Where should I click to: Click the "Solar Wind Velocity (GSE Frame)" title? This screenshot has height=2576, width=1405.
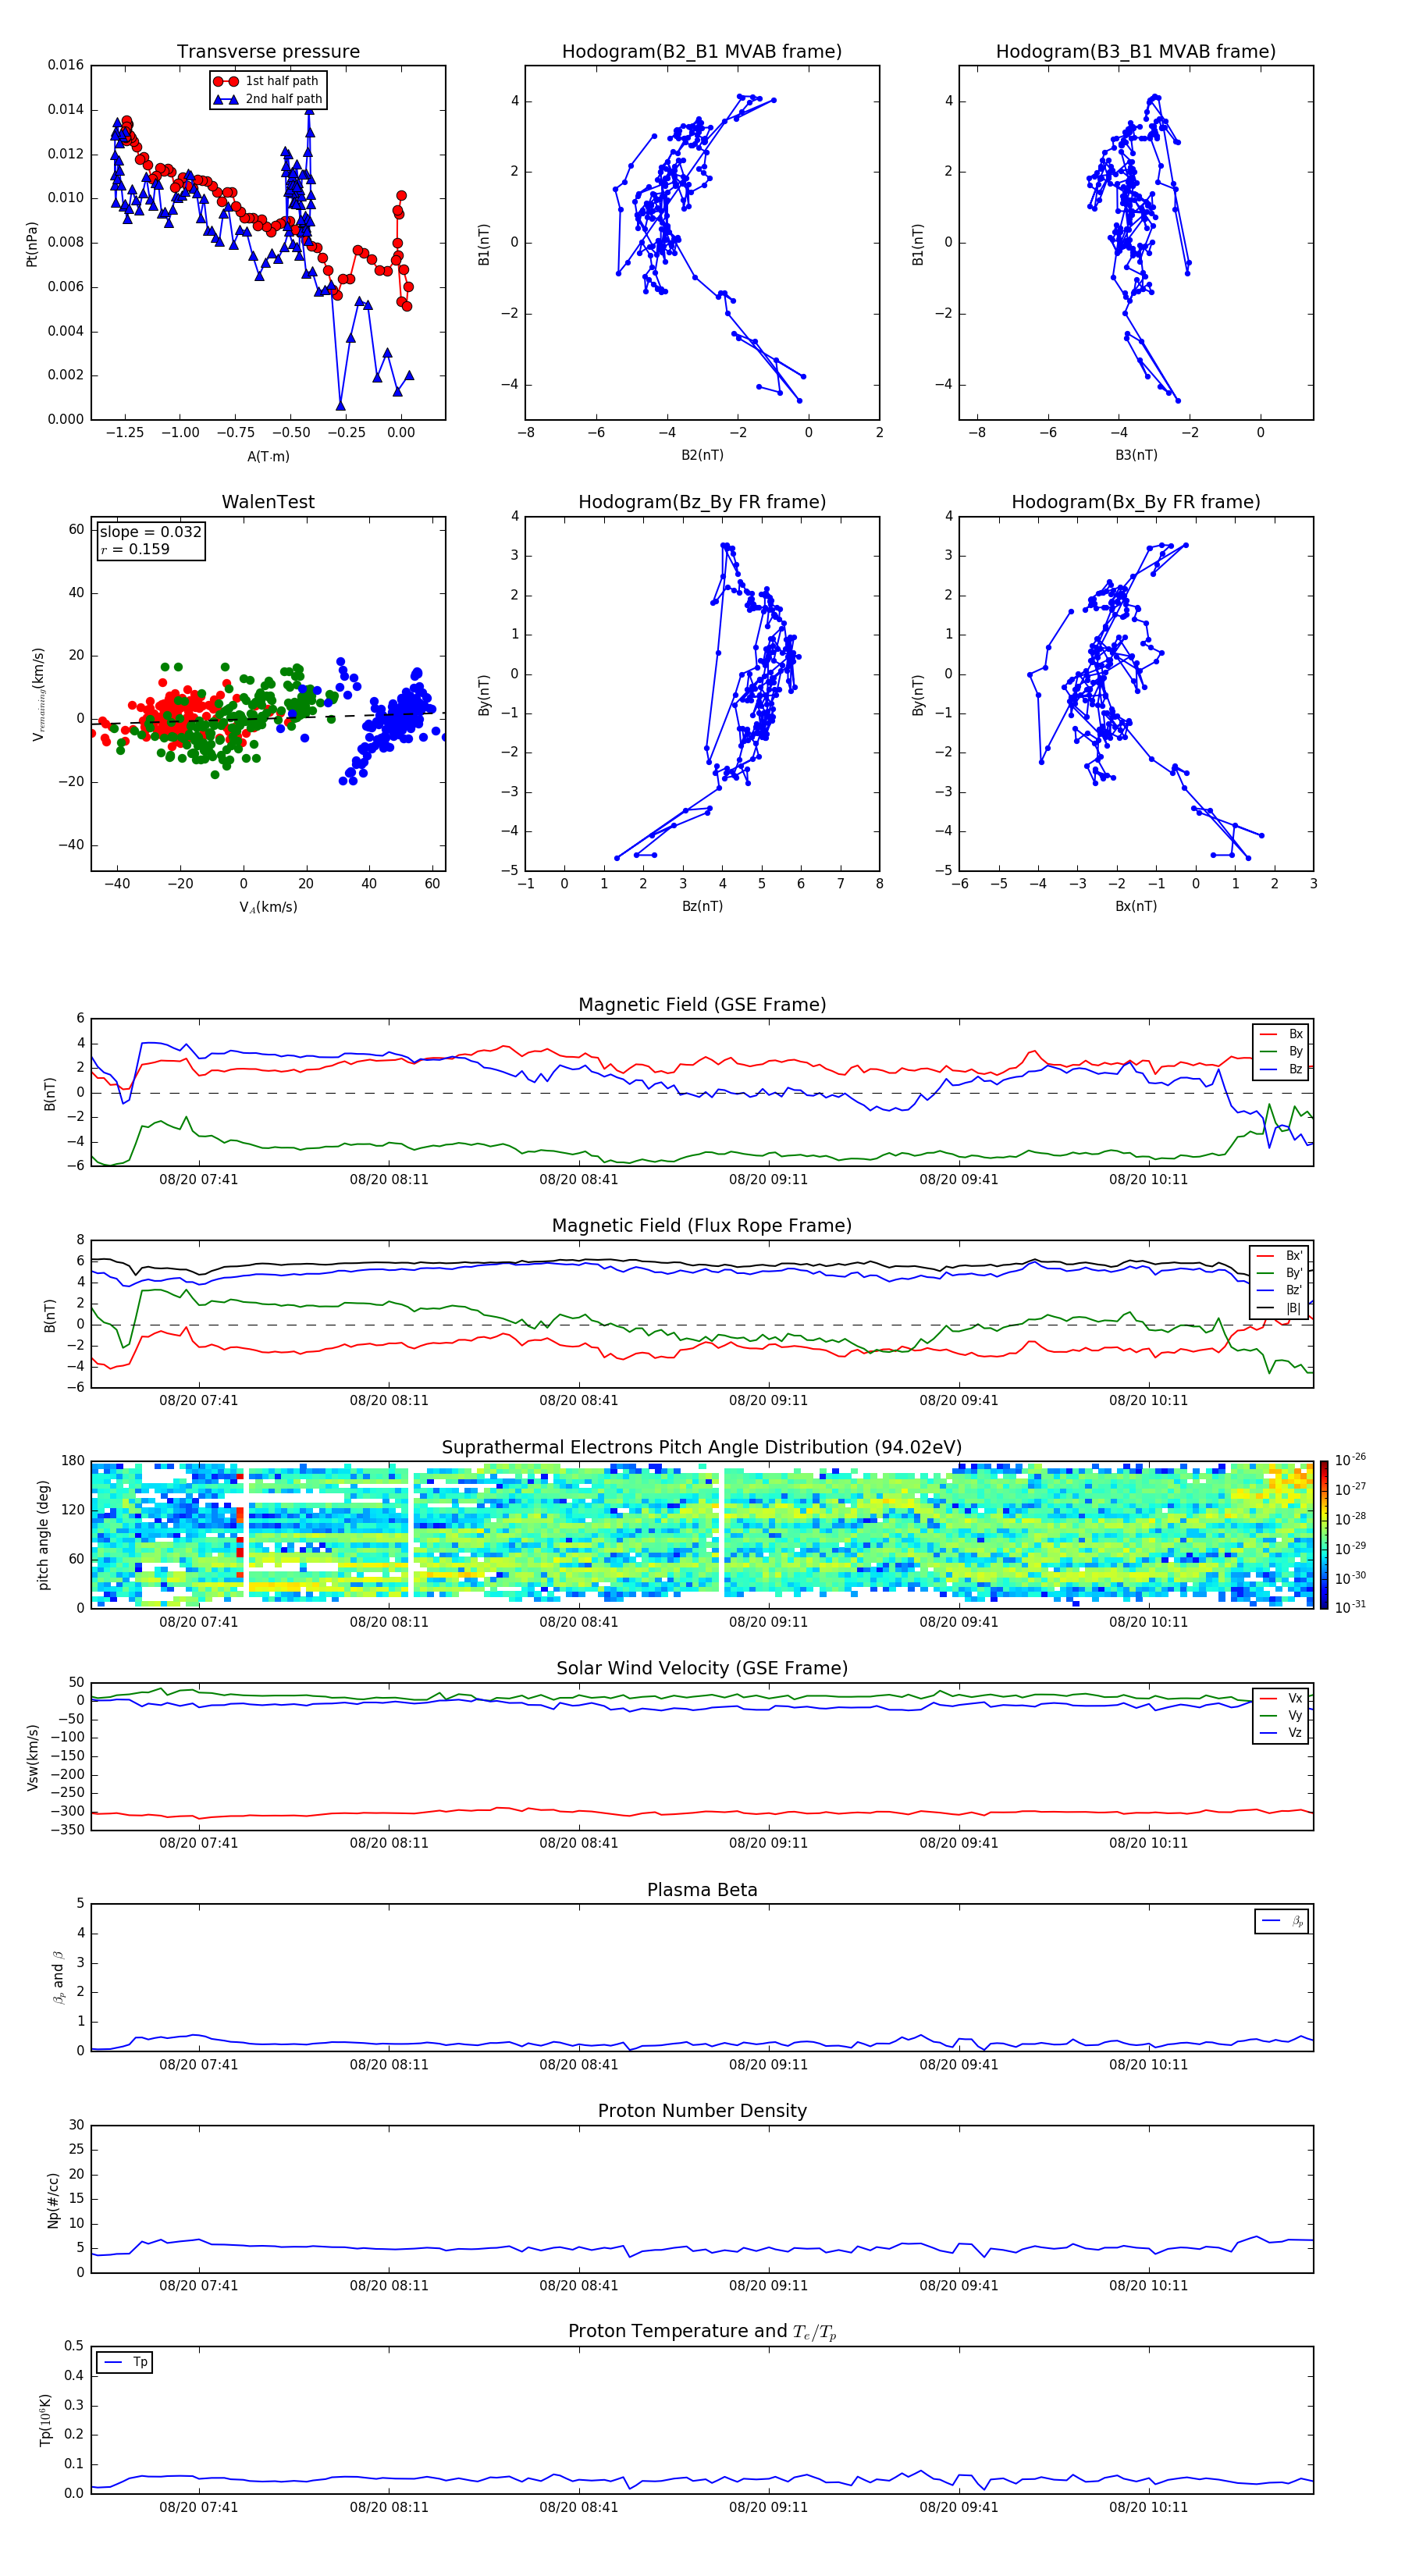click(x=702, y=1669)
